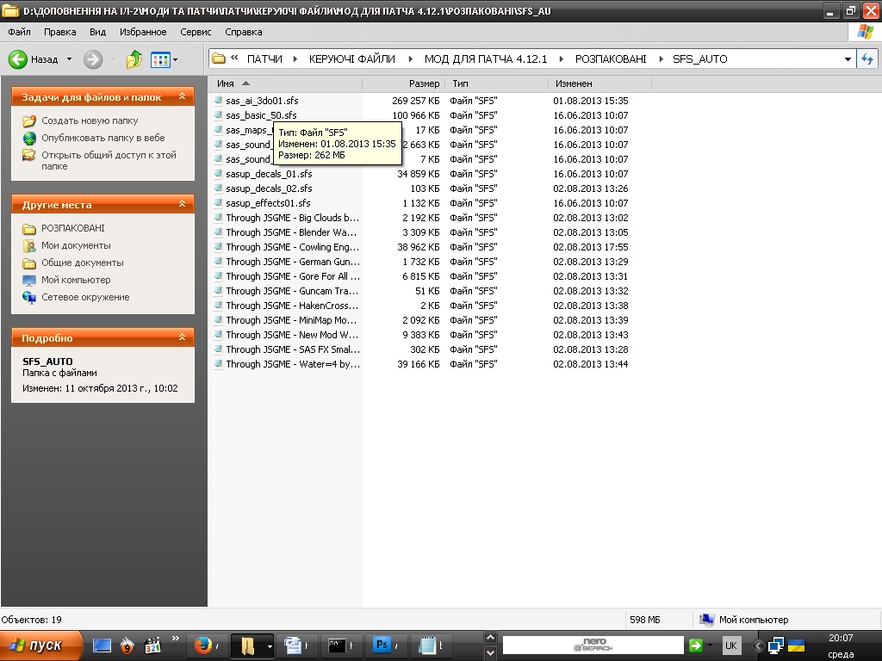This screenshot has height=661, width=882.
Task: Go up one folder level
Action: pos(134,59)
